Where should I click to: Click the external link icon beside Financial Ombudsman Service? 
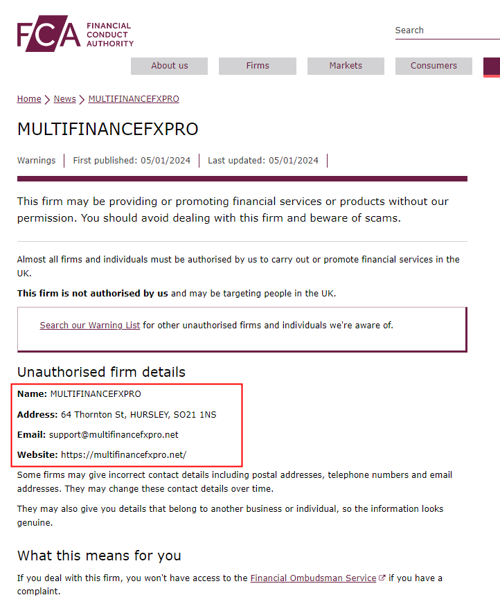coord(382,578)
